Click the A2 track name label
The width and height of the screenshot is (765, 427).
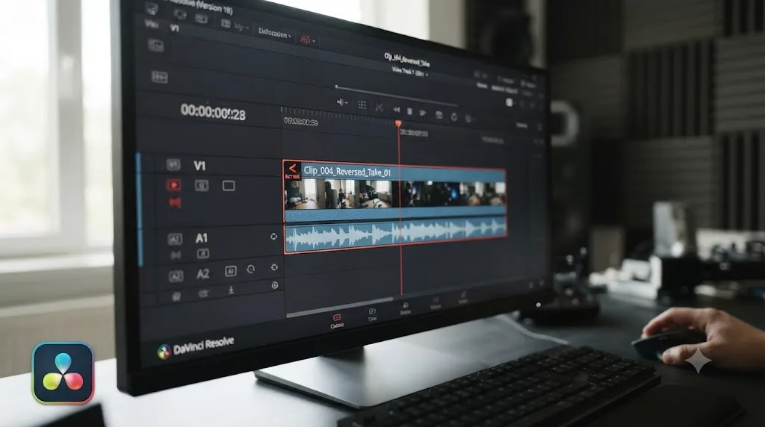[203, 274]
